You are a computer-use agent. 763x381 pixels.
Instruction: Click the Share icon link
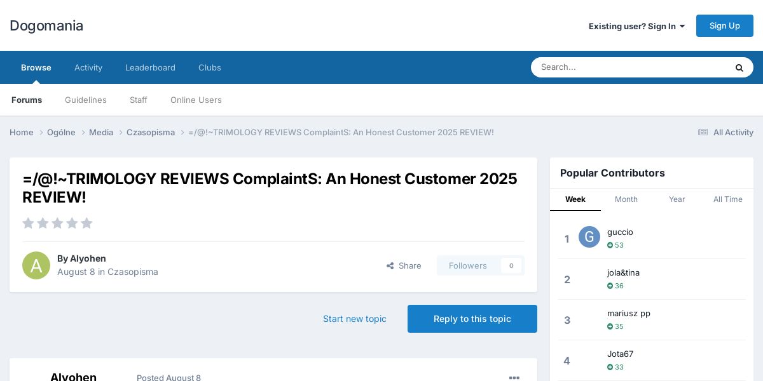point(404,265)
